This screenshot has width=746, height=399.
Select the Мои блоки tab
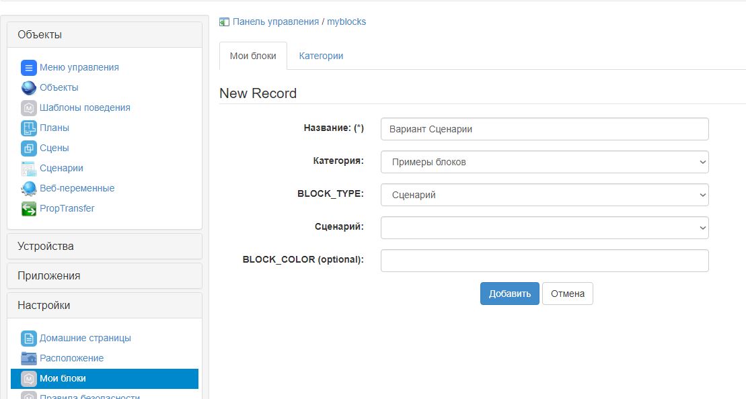253,56
